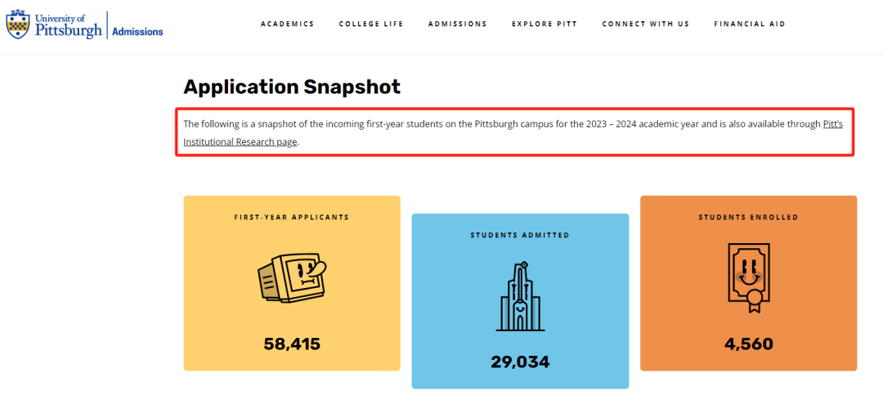Click the Cathedral building icon
The image size is (883, 399).
coord(520,296)
